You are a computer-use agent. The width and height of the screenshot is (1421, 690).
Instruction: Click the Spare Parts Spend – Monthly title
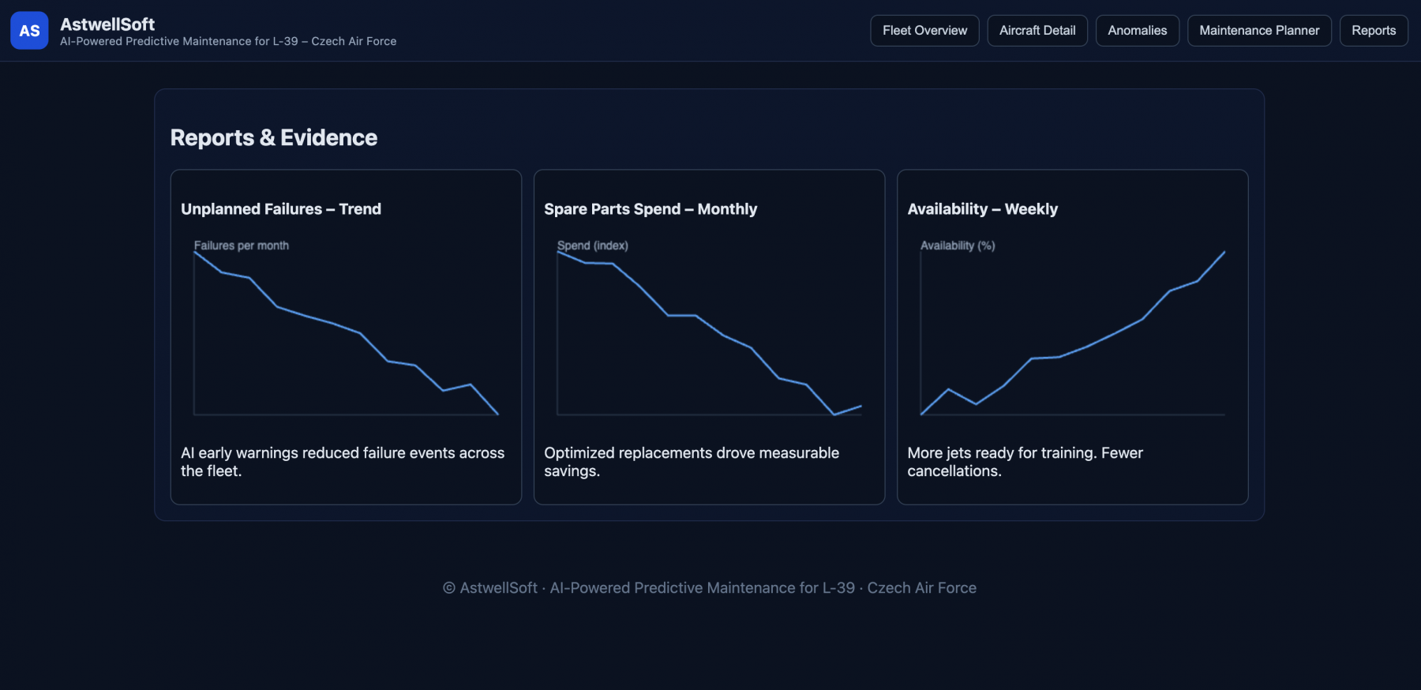click(x=650, y=209)
